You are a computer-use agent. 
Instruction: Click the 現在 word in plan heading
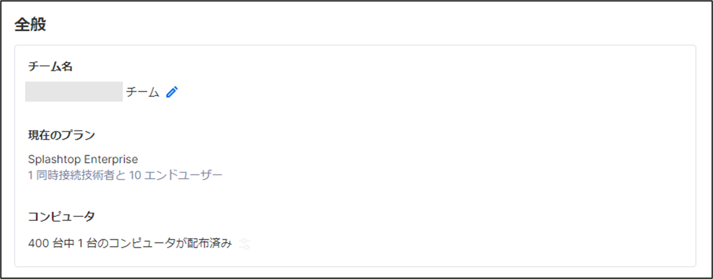(39, 135)
